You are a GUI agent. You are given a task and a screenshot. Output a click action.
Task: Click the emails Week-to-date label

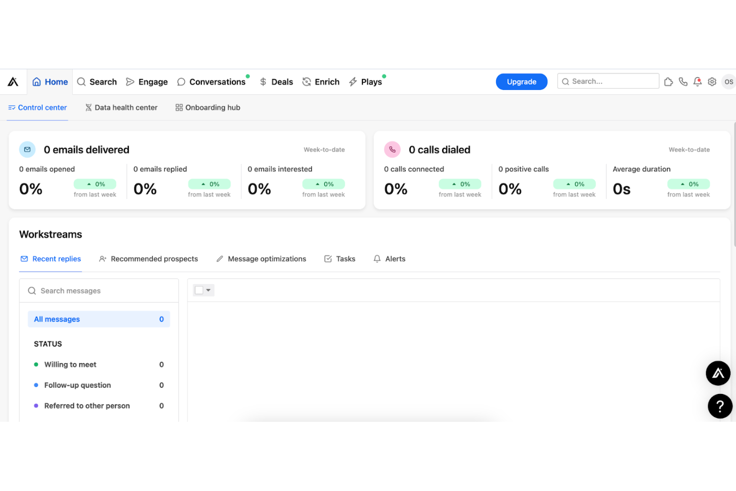tap(324, 150)
